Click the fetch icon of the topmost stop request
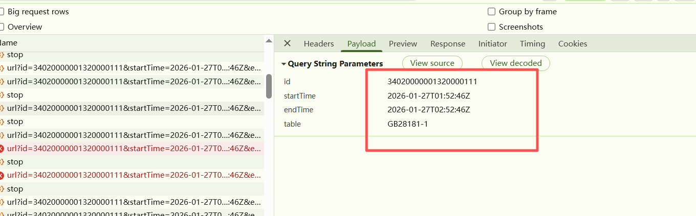Viewport: 696px width, 216px height. [x=2, y=55]
